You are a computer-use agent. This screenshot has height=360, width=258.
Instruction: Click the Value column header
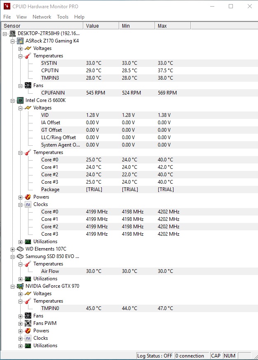(101, 26)
